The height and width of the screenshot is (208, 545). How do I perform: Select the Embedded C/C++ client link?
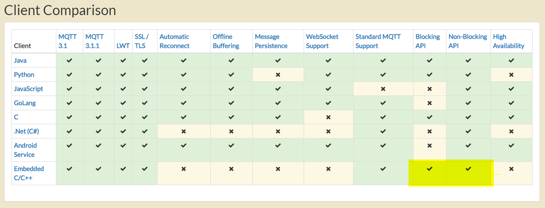(x=29, y=173)
